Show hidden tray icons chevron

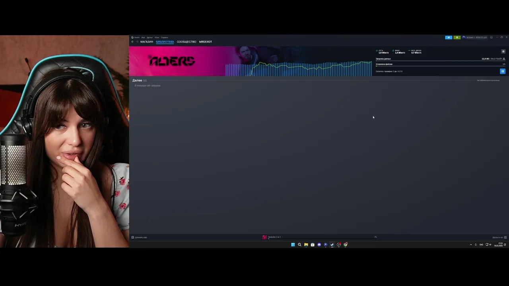point(471,245)
